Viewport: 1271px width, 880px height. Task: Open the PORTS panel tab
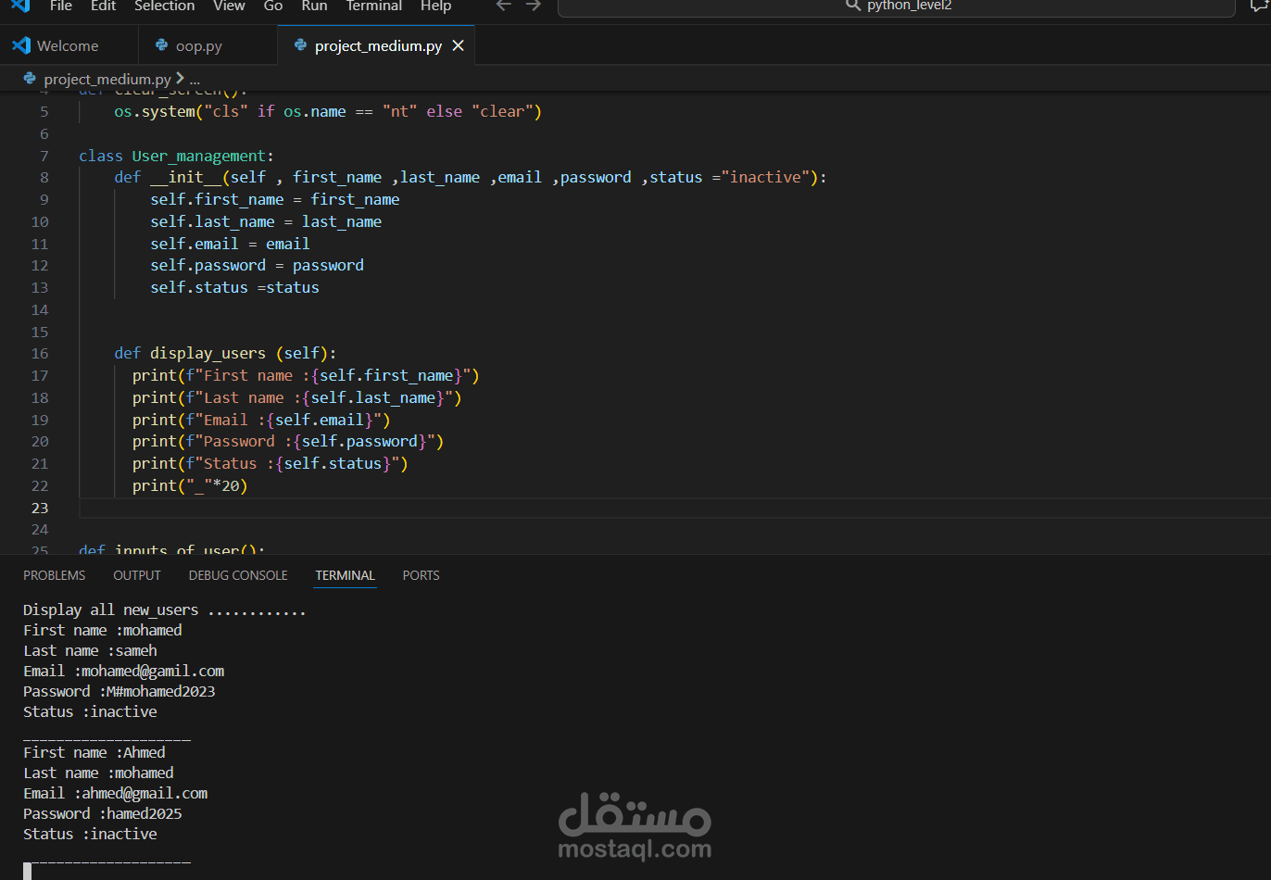(x=421, y=575)
